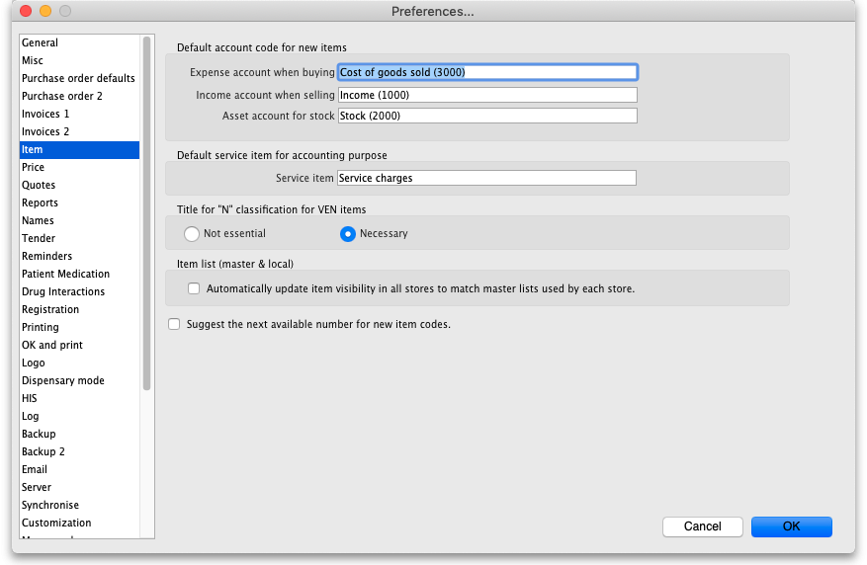The width and height of the screenshot is (867, 565).
Task: Click the sidebar list scrollbar
Action: tap(146, 213)
